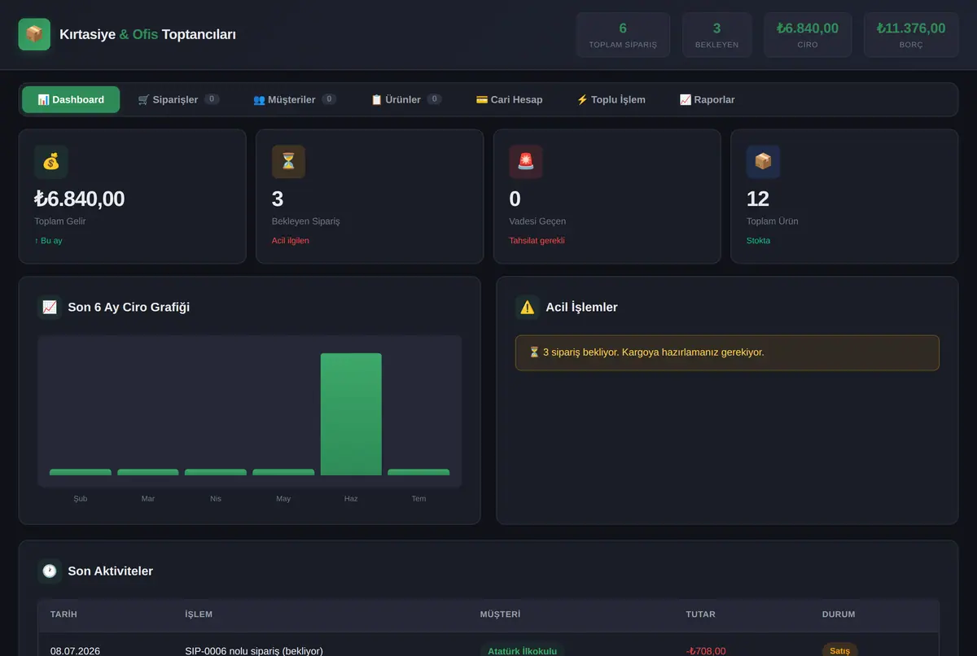Click the MÜŞTERİ column header
The image size is (977, 656).
(500, 614)
